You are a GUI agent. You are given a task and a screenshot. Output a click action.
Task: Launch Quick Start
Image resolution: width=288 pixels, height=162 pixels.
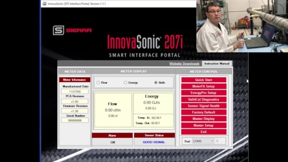204,80
